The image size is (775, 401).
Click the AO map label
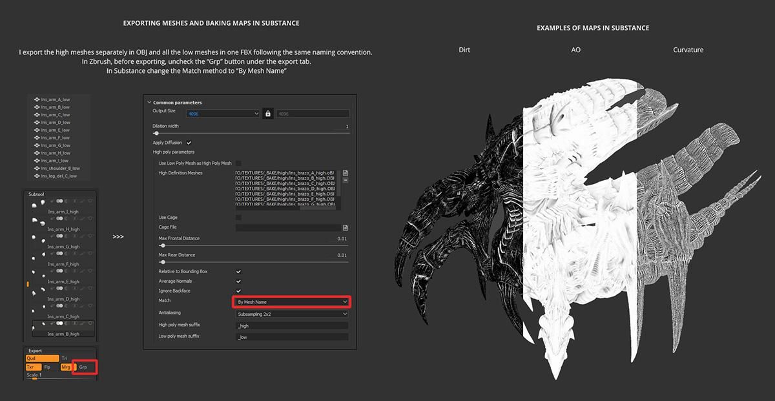click(575, 50)
